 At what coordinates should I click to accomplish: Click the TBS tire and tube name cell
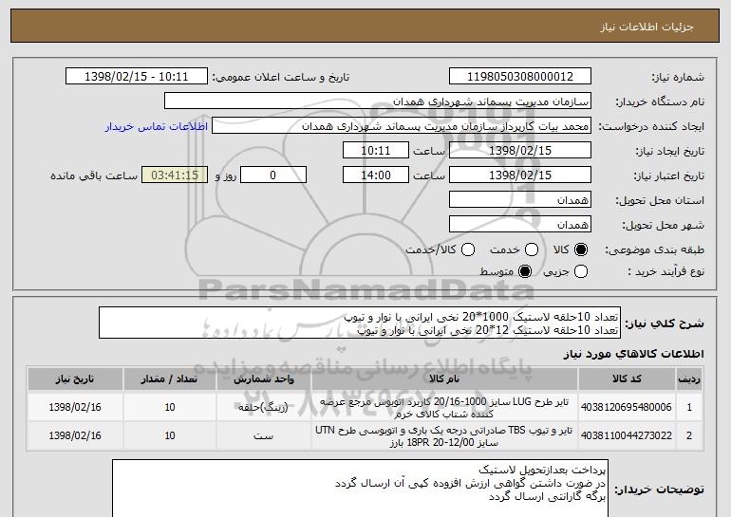444,436
